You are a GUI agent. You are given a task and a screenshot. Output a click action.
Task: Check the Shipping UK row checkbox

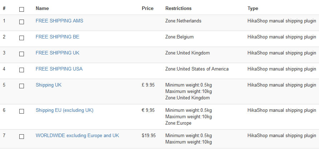[21, 86]
